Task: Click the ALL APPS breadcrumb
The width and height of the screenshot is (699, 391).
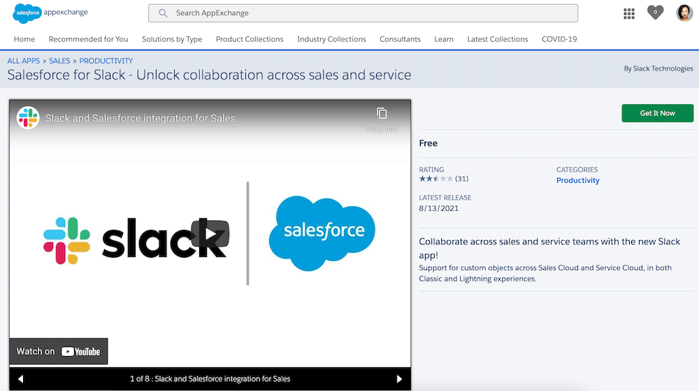Action: (24, 61)
